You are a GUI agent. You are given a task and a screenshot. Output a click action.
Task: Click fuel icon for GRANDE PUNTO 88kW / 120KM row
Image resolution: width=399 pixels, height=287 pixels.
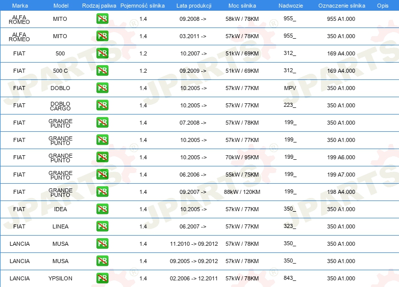tap(102, 191)
